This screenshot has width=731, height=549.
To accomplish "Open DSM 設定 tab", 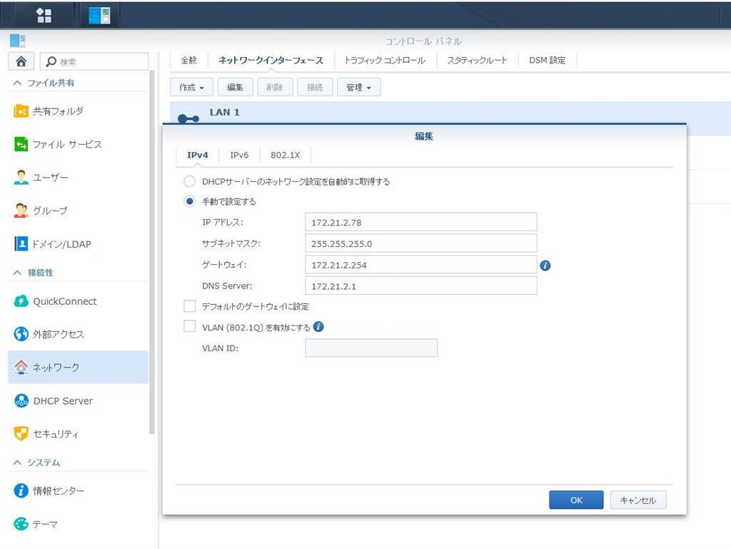I will tap(548, 60).
